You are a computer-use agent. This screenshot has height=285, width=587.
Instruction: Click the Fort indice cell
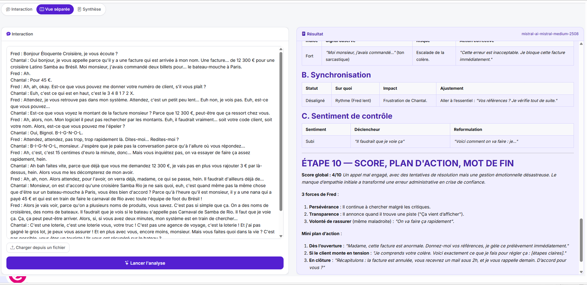(312, 56)
